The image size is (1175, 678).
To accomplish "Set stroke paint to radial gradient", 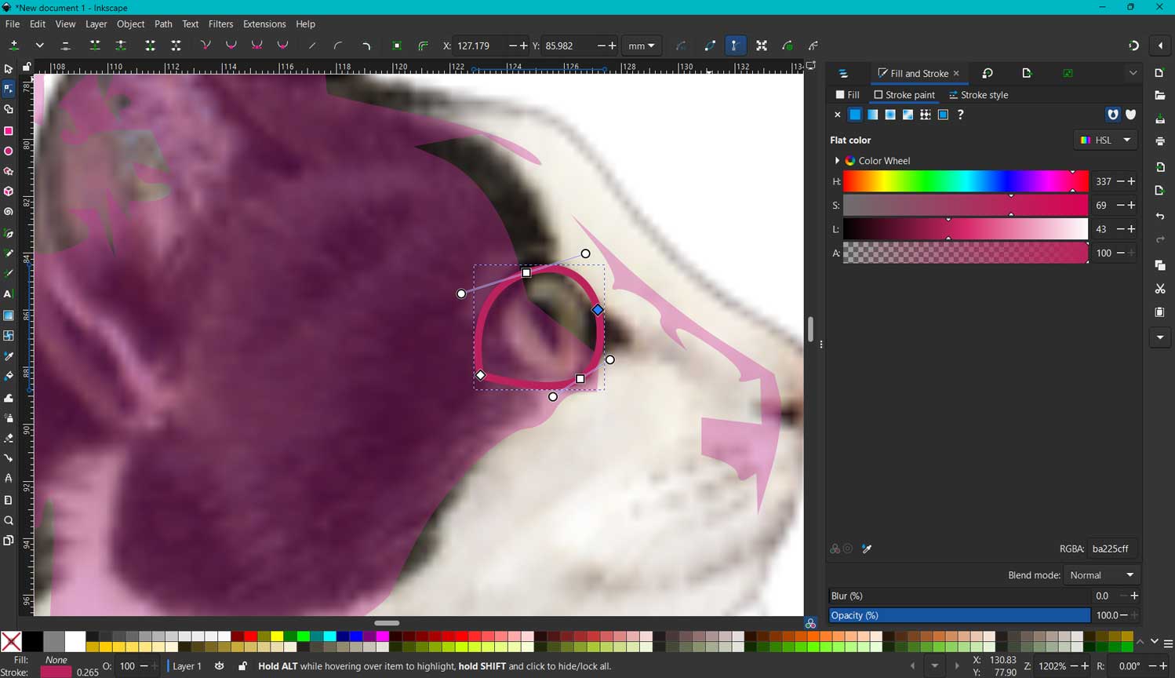I will tap(890, 115).
